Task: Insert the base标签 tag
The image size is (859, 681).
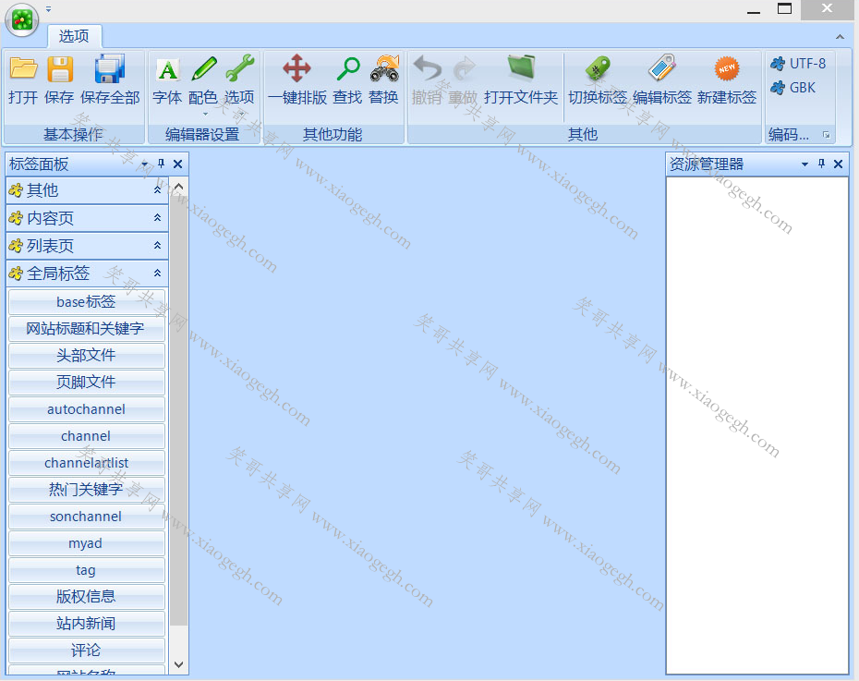Action: click(x=87, y=301)
